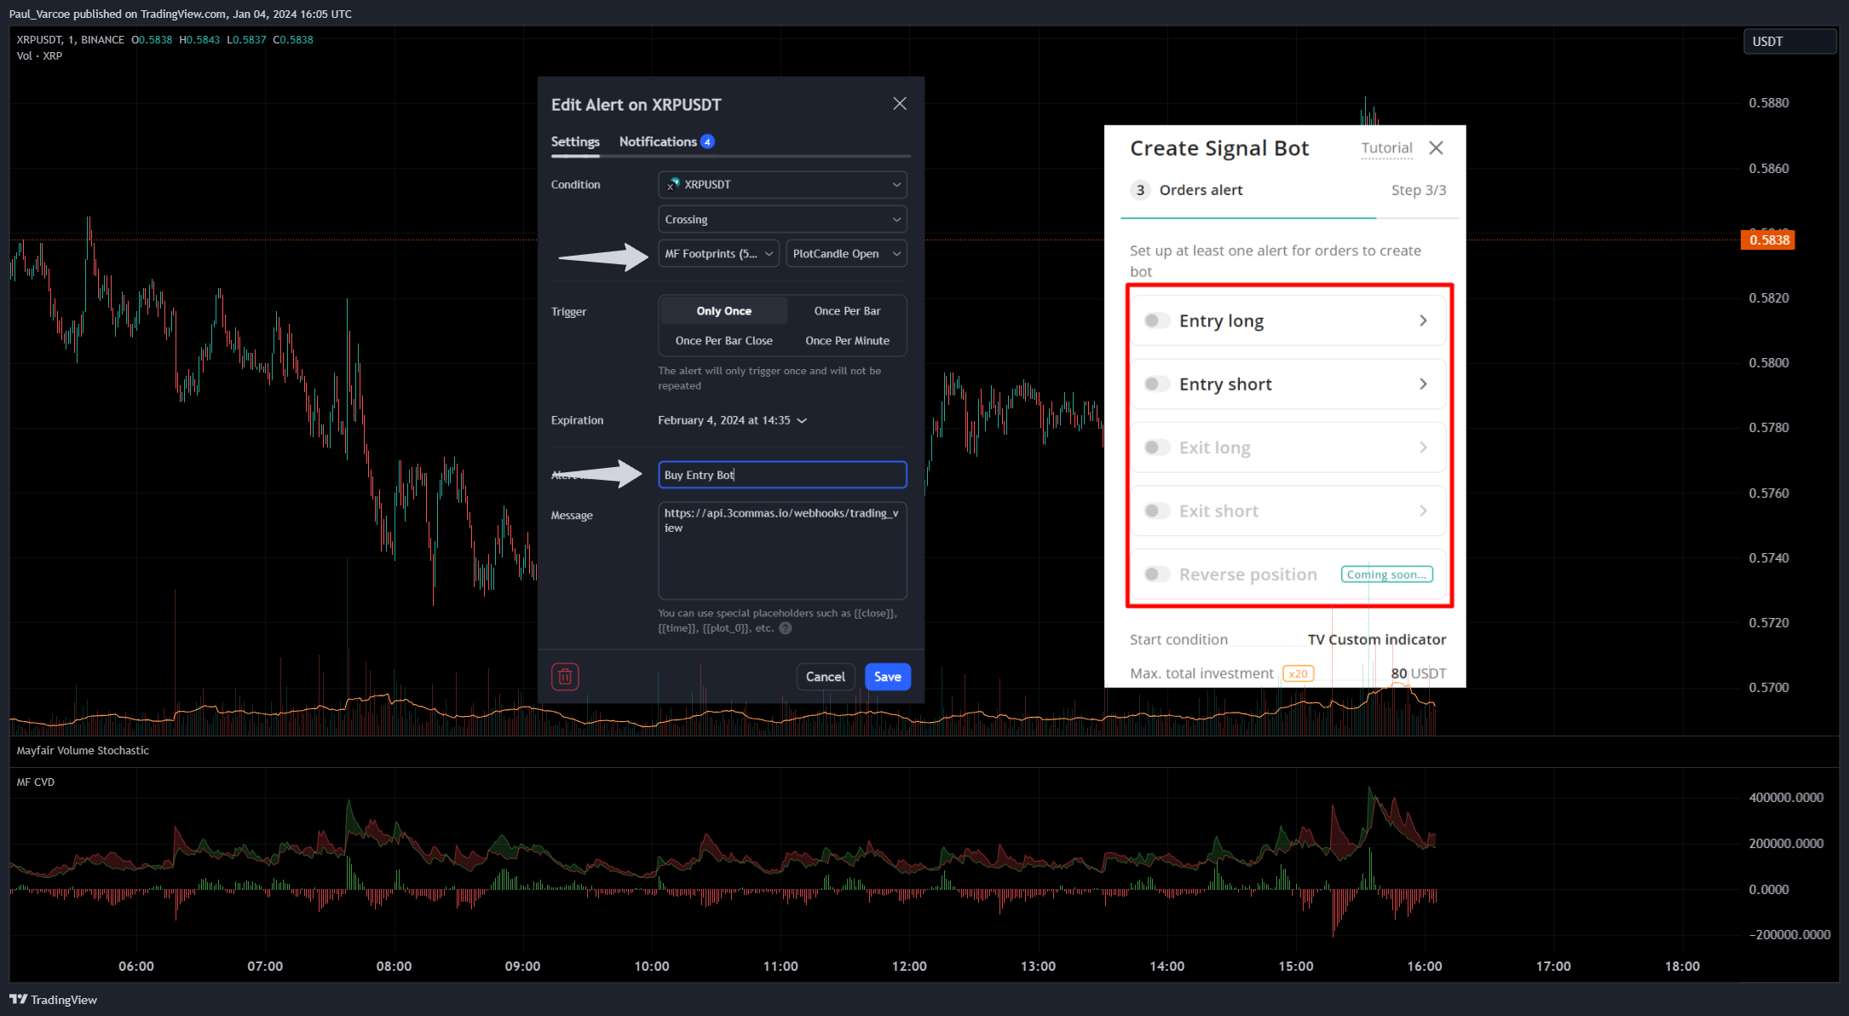1849x1016 pixels.
Task: Click the TradingView logo at bottom left
Action: (x=53, y=1000)
